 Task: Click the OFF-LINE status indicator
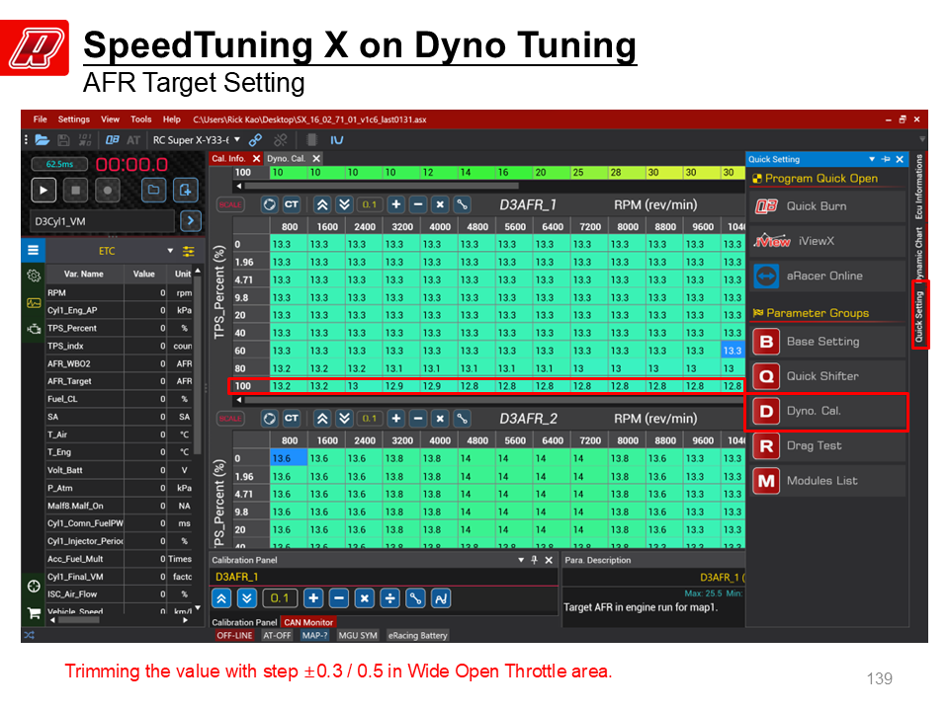(234, 635)
